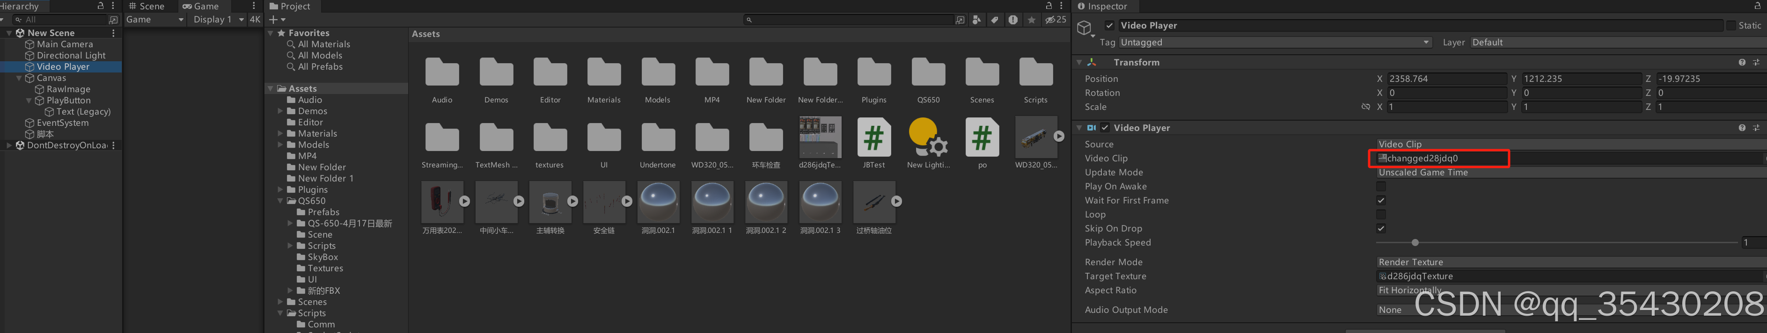This screenshot has width=1767, height=333.
Task: Click the GameObject icon in Inspector
Action: tap(1085, 28)
